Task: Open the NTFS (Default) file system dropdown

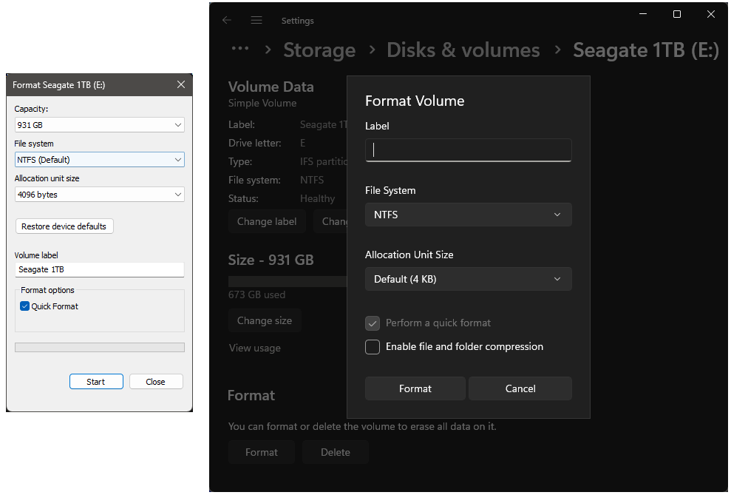Action: [x=99, y=160]
